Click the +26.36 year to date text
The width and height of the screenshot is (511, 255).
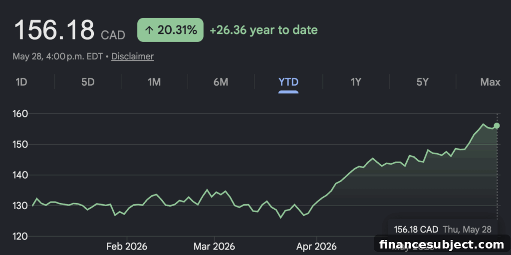tap(263, 30)
